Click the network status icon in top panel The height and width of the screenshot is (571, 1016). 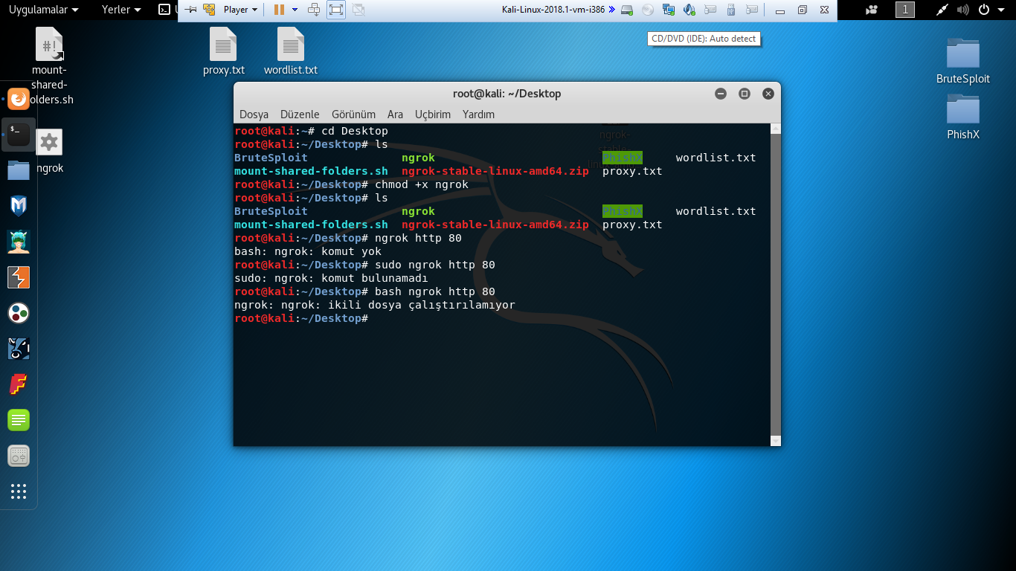[x=942, y=10]
